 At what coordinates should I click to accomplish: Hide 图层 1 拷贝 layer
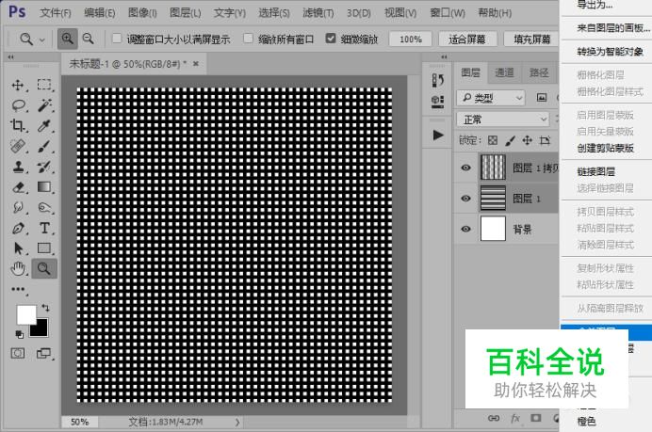click(466, 168)
